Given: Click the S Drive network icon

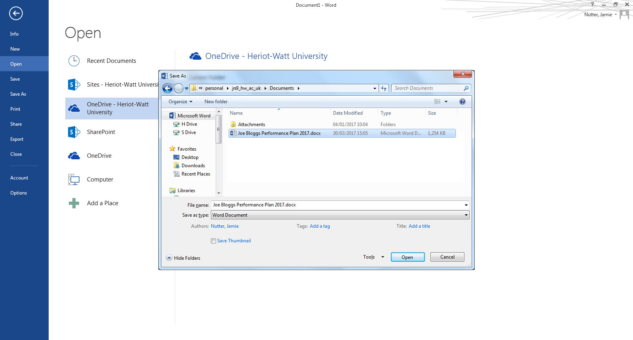Looking at the screenshot, I should 176,132.
